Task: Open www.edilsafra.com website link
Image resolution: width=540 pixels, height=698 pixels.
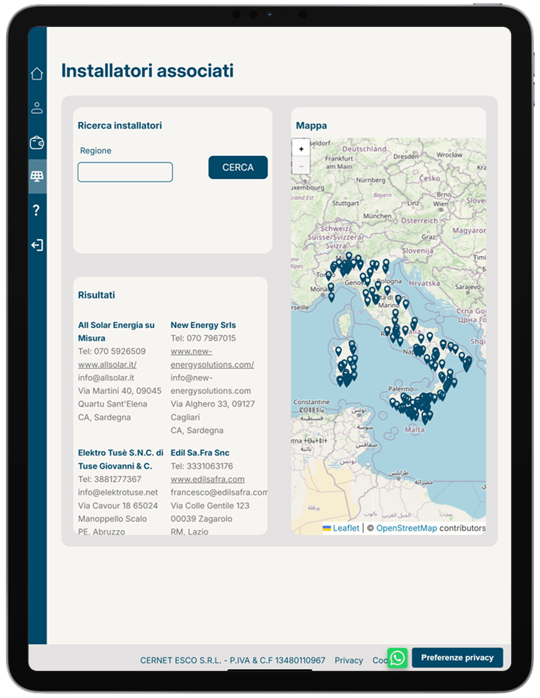Action: pyautogui.click(x=207, y=479)
